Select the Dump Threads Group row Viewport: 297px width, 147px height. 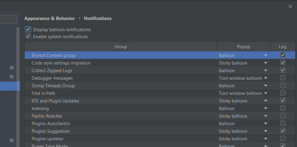pos(53,86)
